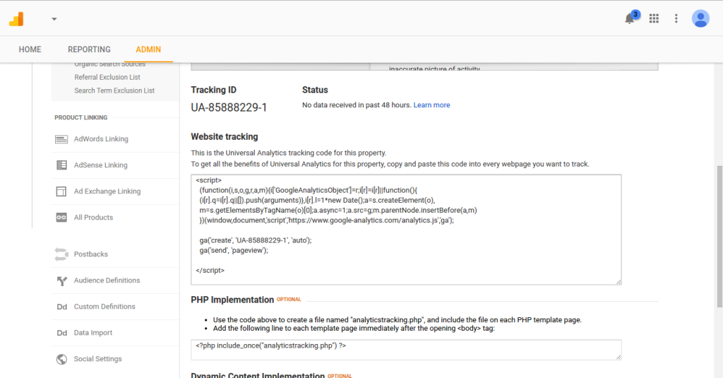Screen dimensions: 723x378
Task: Click the AdWords Linking icon
Action: click(x=61, y=139)
